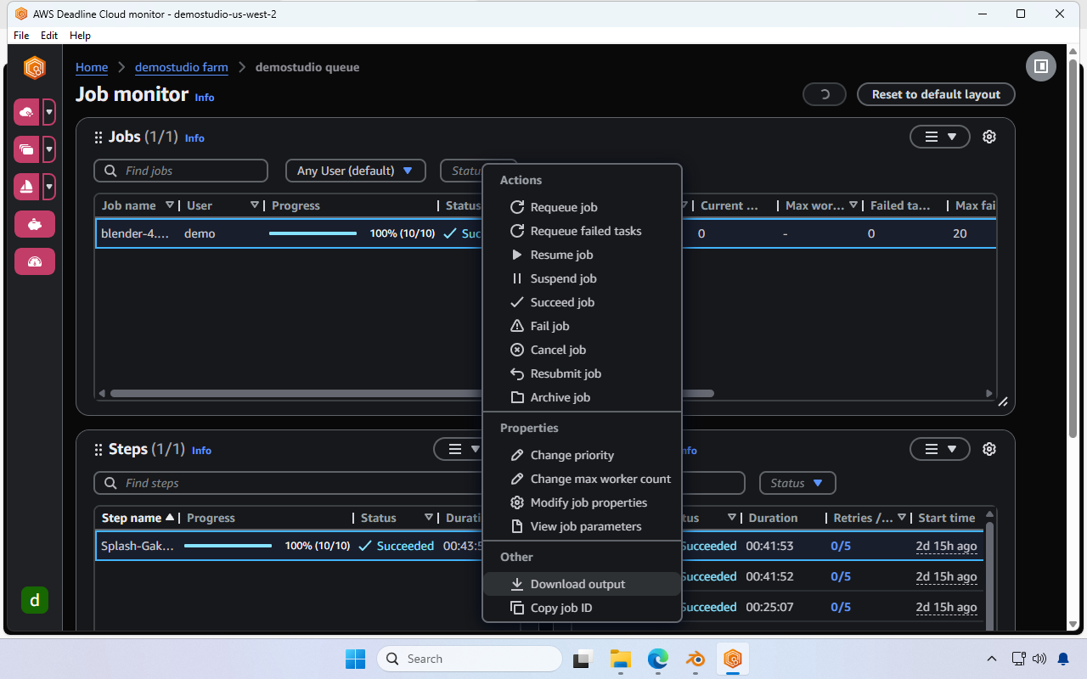Screen dimensions: 1087x679
Task: Open the usage explorer gauge icon
Action: [34, 261]
